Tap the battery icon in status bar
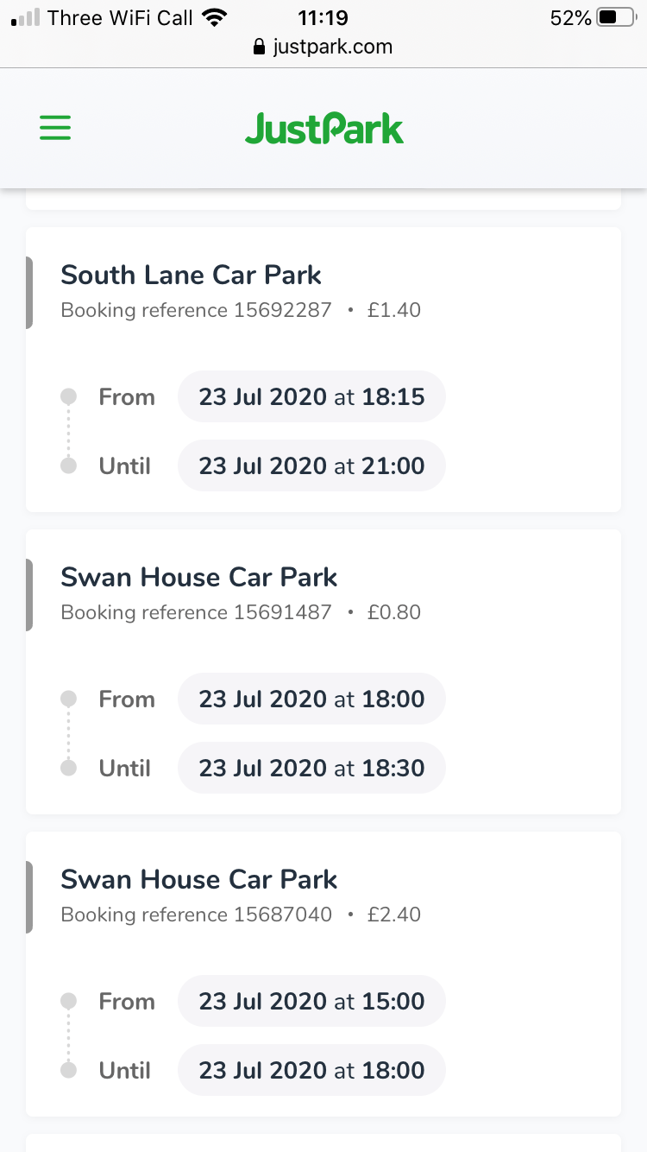 tap(615, 17)
